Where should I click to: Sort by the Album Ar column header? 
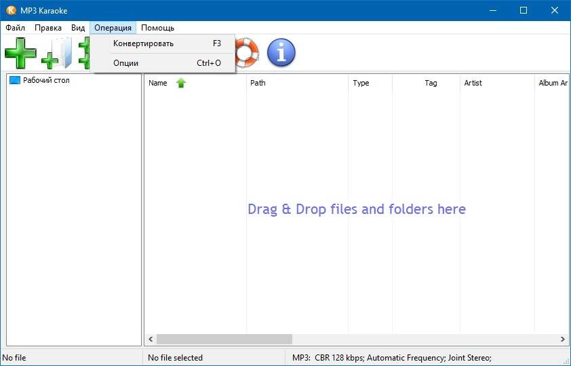[552, 83]
